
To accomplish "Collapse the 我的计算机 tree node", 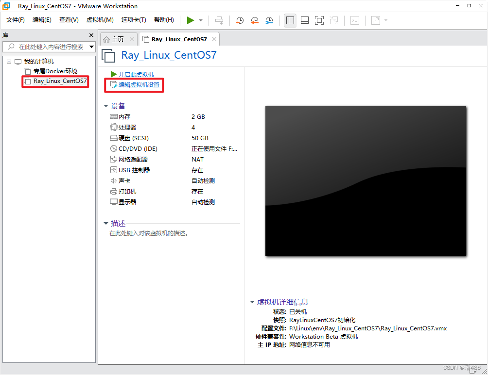I will click(x=8, y=61).
